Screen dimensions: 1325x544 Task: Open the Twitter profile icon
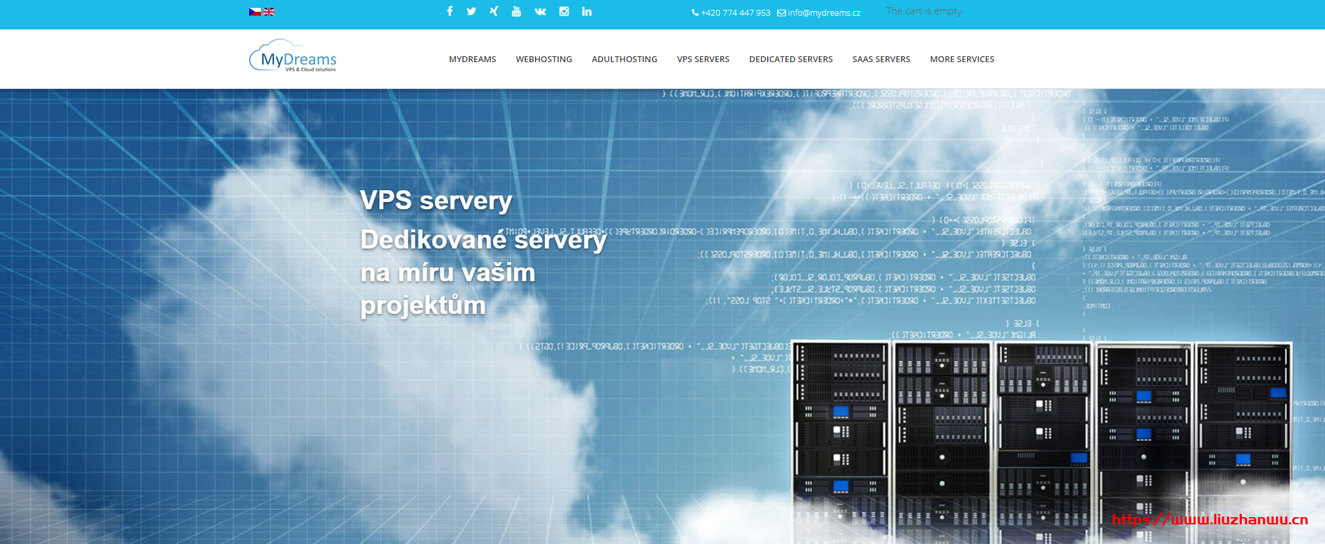[x=472, y=11]
